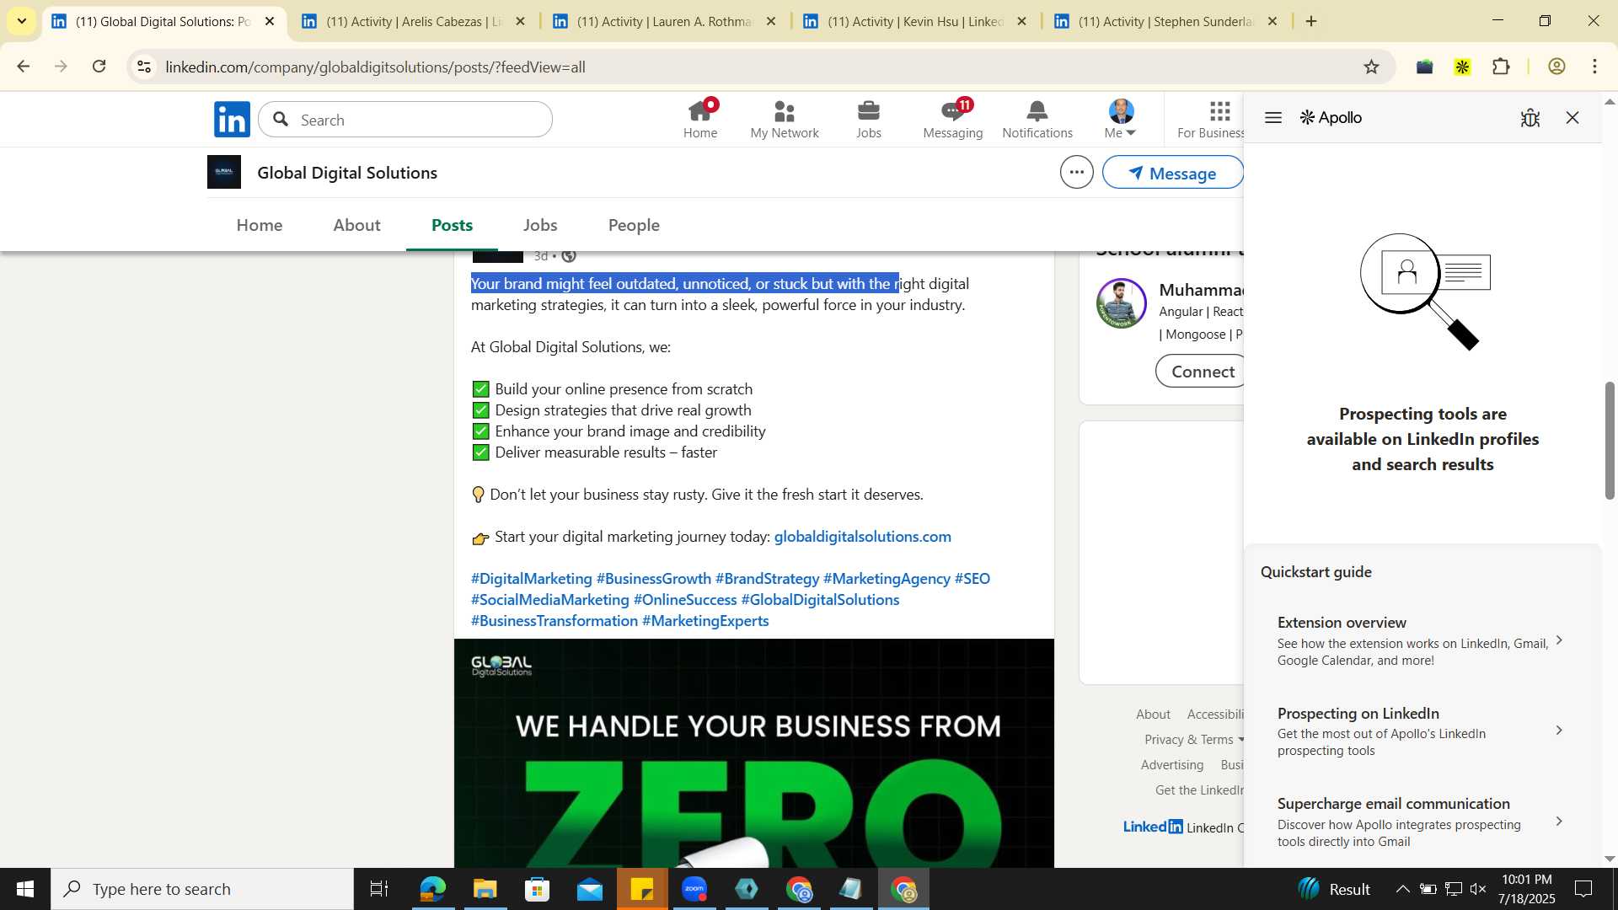Viewport: 1618px width, 910px height.
Task: Open #OnlineSuccess hashtag
Action: 685,600
